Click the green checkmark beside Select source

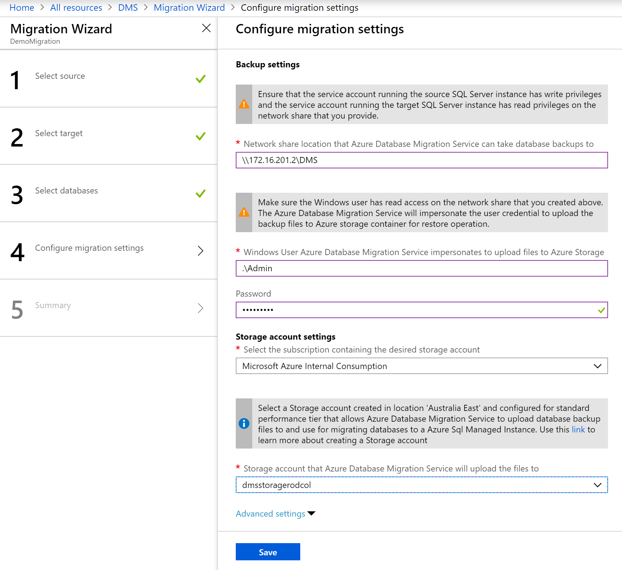201,79
